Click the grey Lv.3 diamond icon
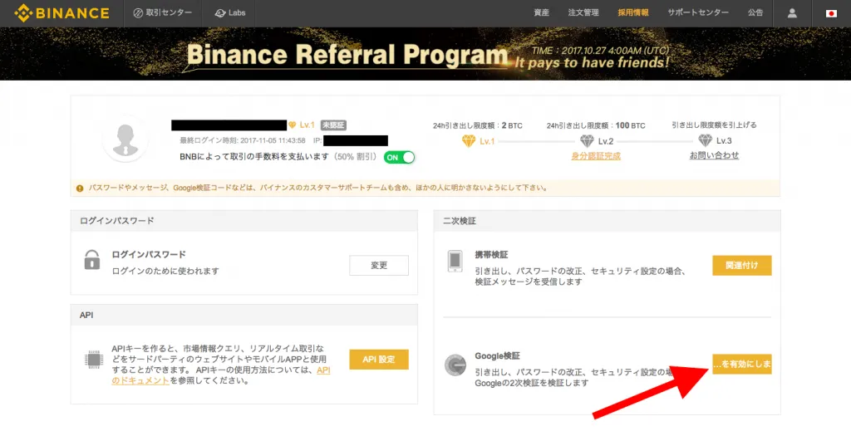Viewport: 851px width, 431px height. (705, 140)
